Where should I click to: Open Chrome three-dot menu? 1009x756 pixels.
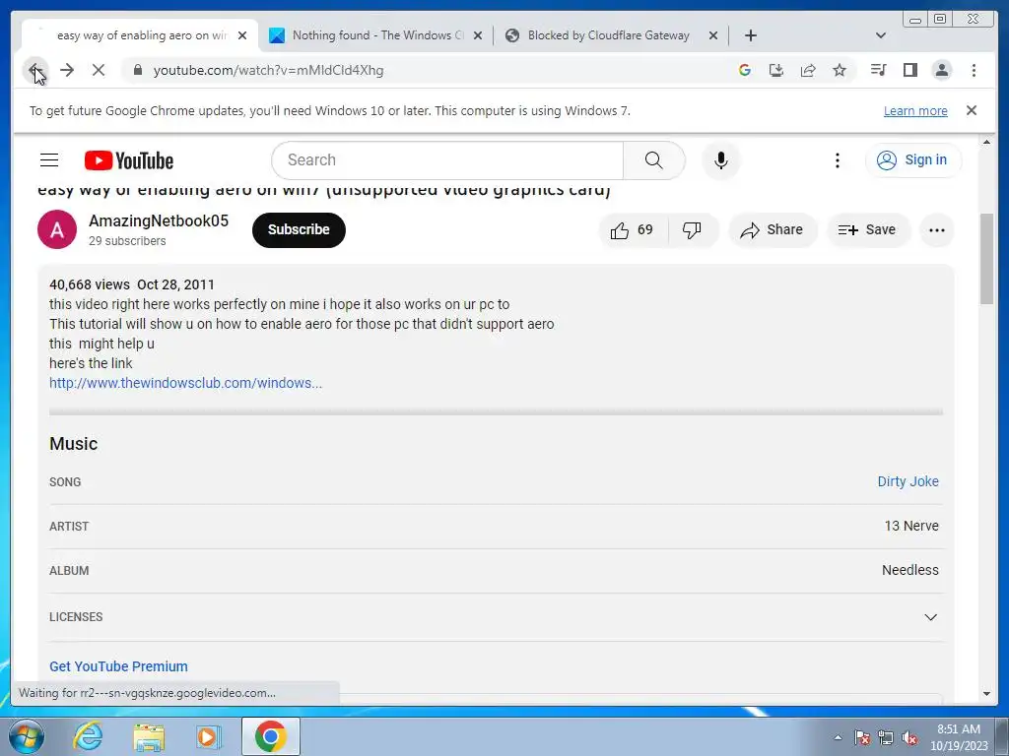coord(974,70)
